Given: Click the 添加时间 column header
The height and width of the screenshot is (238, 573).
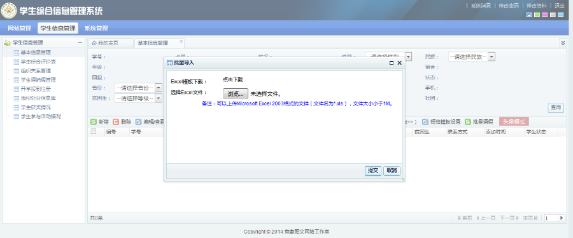Looking at the screenshot, I should click(x=495, y=132).
